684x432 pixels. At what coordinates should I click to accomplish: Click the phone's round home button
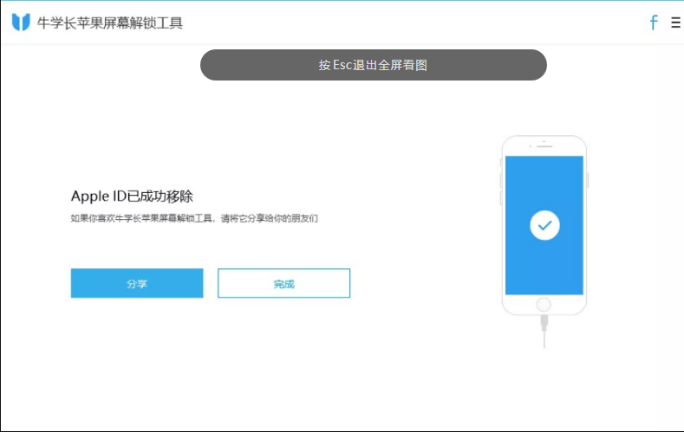pyautogui.click(x=544, y=304)
